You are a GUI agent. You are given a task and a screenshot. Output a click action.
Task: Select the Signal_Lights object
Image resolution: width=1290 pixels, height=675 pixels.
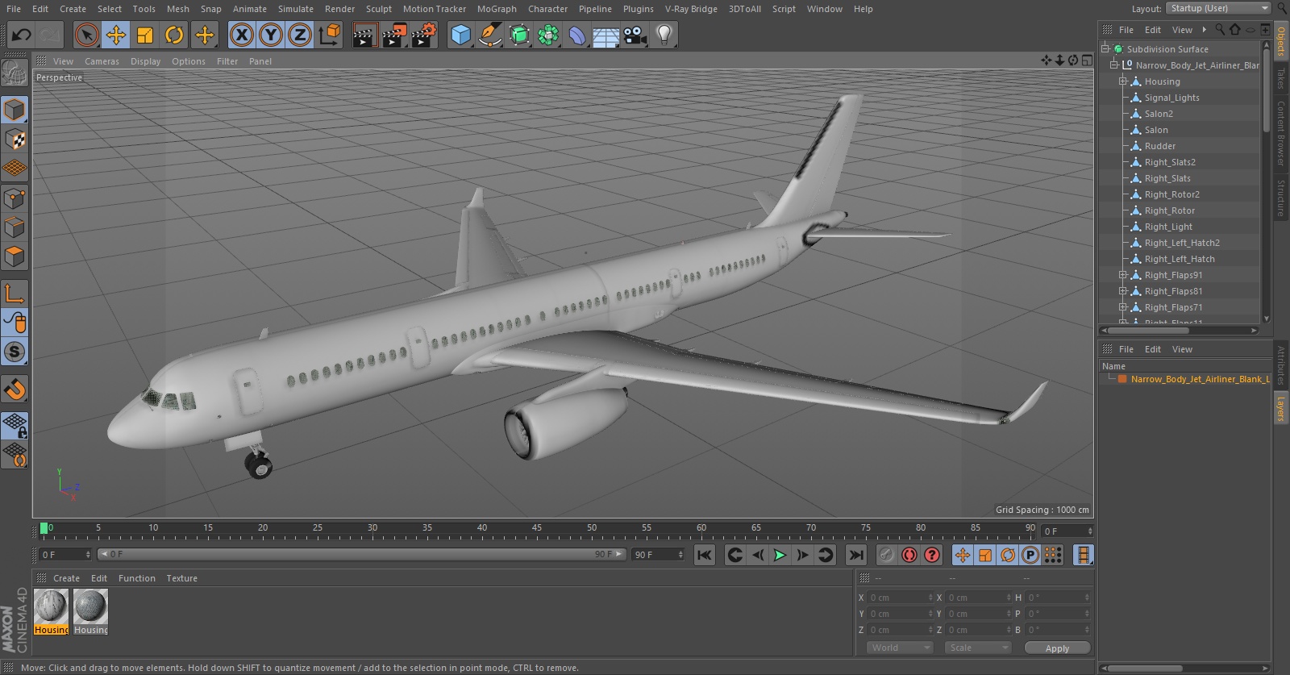(1171, 98)
